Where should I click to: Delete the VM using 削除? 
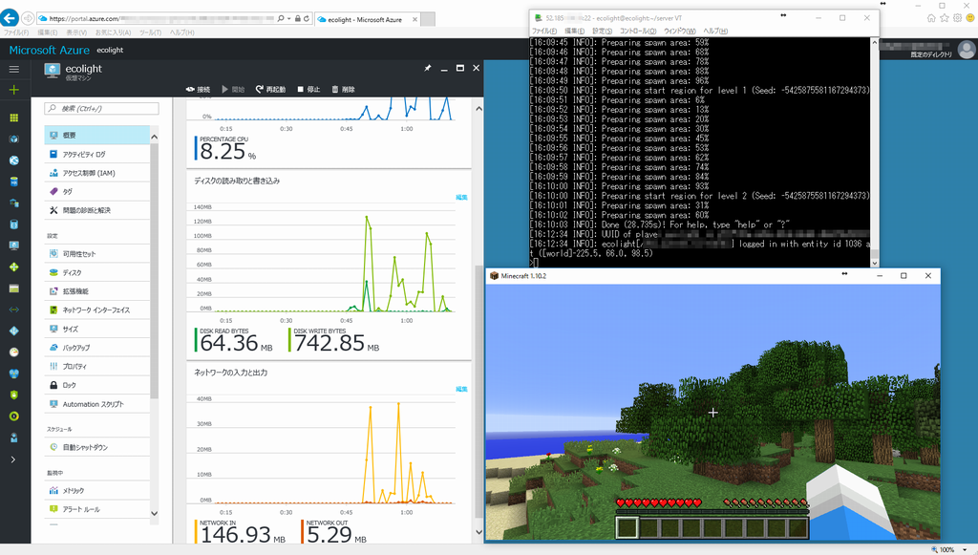click(x=343, y=89)
